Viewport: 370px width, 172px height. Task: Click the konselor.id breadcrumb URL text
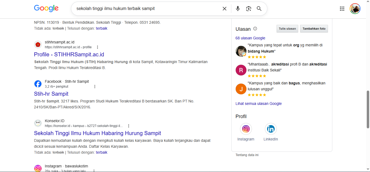tap(84, 126)
